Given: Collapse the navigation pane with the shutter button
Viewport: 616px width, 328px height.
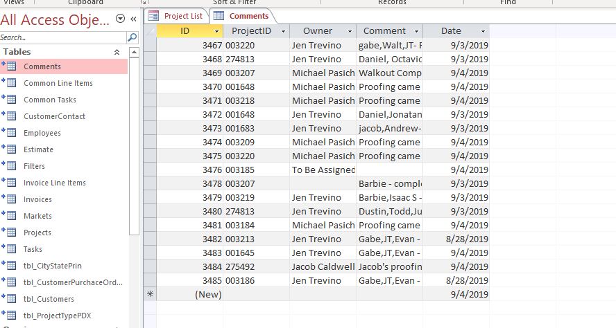Looking at the screenshot, I should click(x=133, y=19).
